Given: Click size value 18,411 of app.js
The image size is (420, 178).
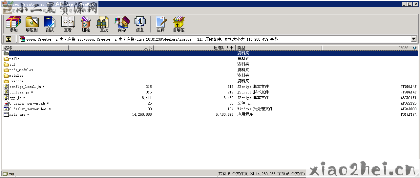Looking at the screenshot, I should [x=146, y=98].
